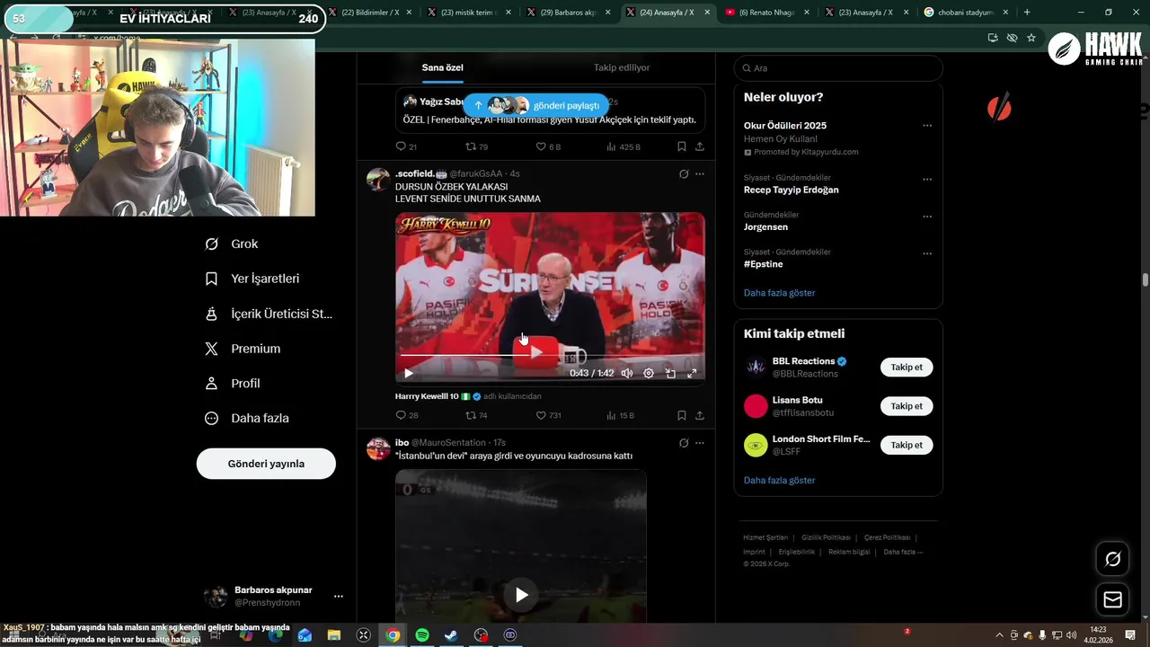Viewport: 1150px width, 647px height.
Task: Bookmark the .scofield tweet
Action: click(x=681, y=415)
